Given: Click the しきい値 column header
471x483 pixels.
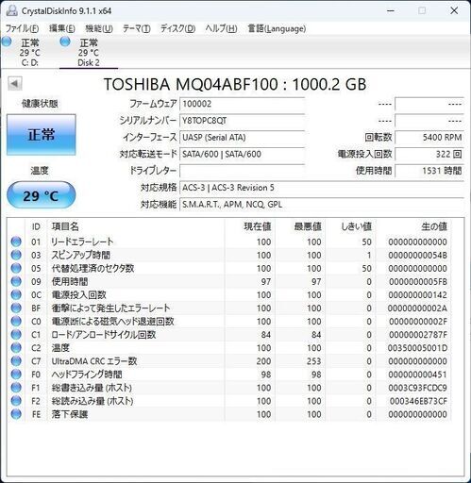Looking at the screenshot, I should click(351, 226).
